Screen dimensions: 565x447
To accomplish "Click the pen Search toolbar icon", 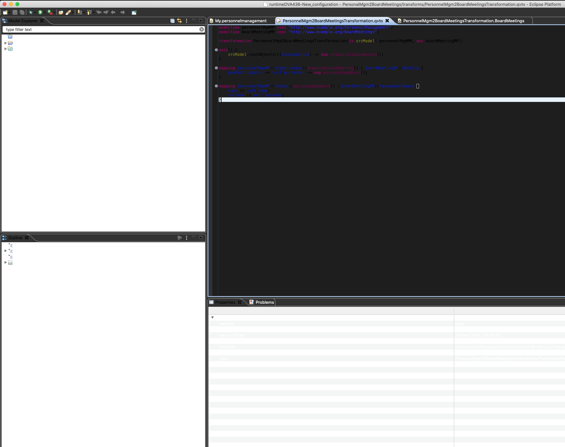I will coord(68,12).
